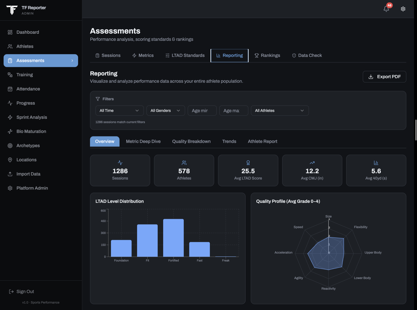Open the LTAD Standards tab
Viewport: 417px width, 310px height.
[185, 55]
